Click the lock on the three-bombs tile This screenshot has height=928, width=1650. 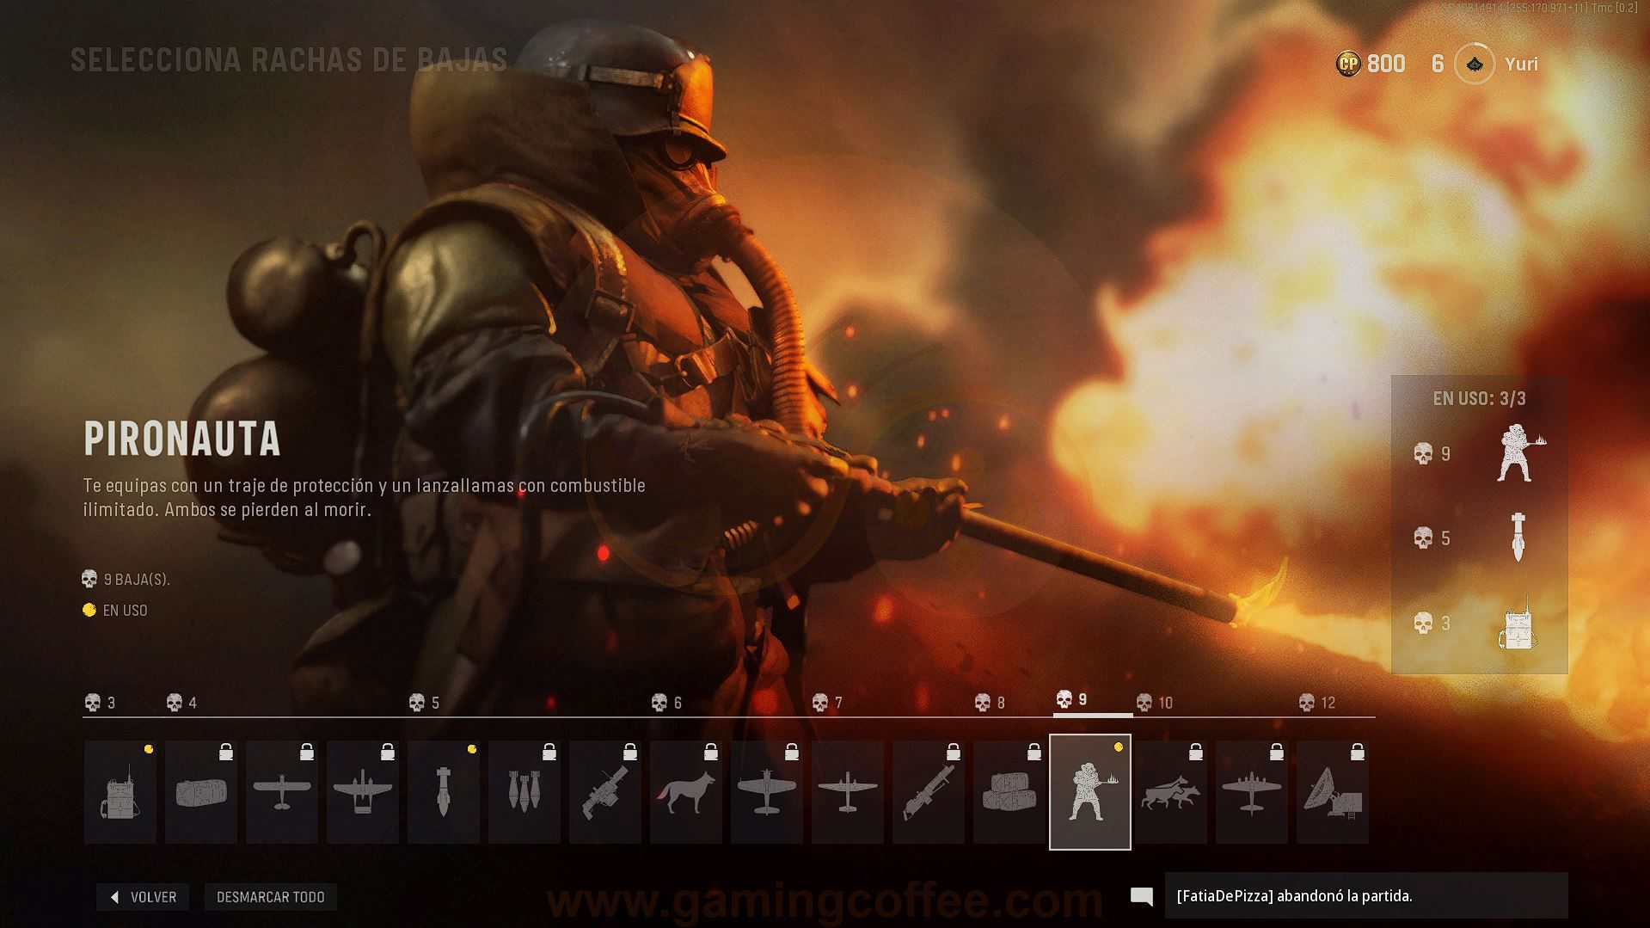tap(549, 752)
